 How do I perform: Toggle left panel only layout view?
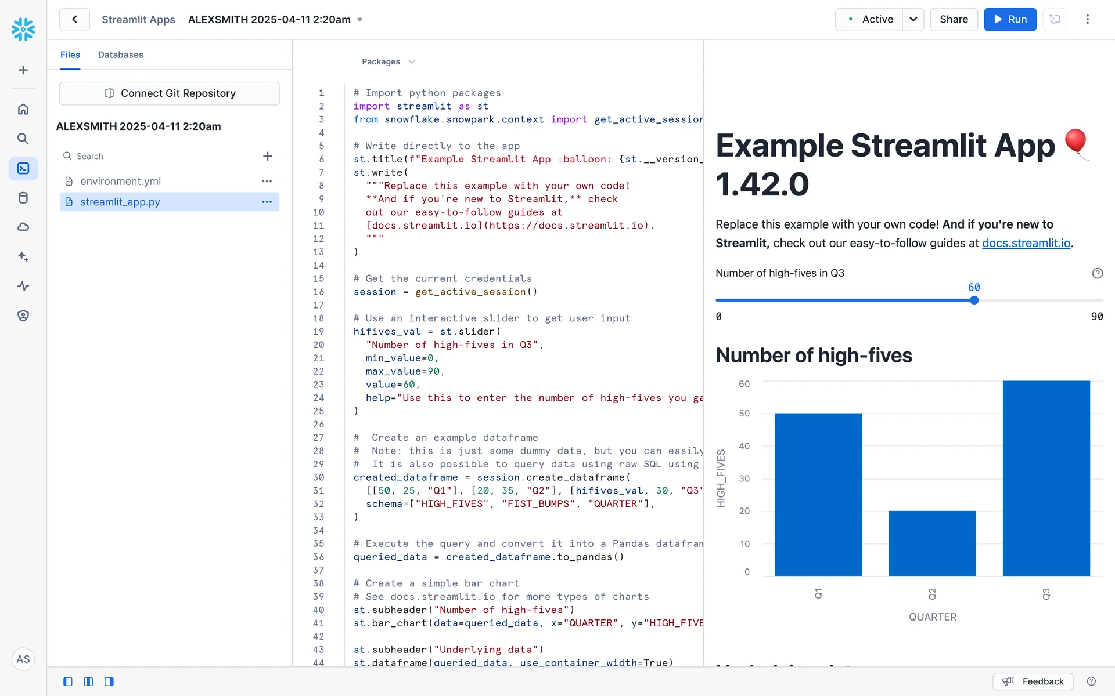(68, 681)
